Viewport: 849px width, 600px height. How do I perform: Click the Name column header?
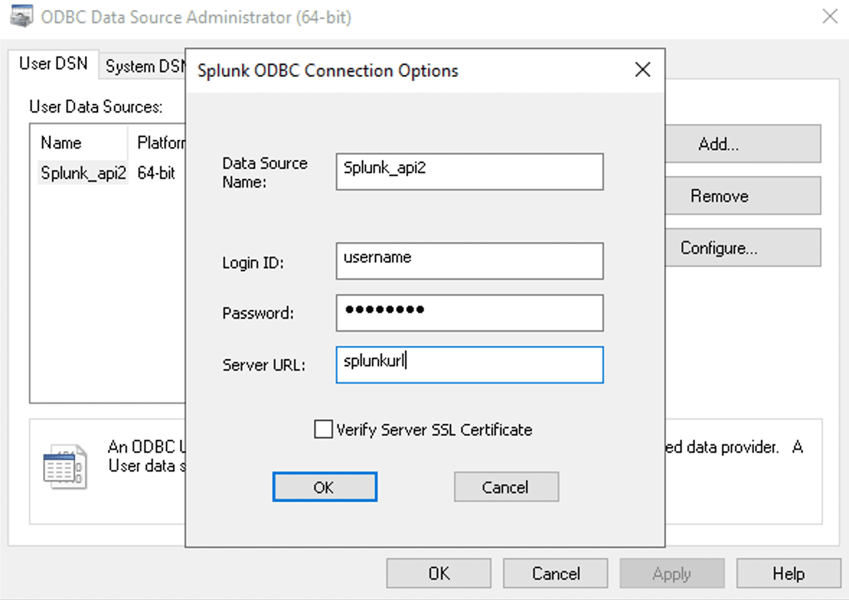tap(61, 143)
